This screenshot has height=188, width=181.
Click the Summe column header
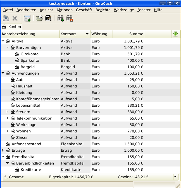click(x=128, y=34)
